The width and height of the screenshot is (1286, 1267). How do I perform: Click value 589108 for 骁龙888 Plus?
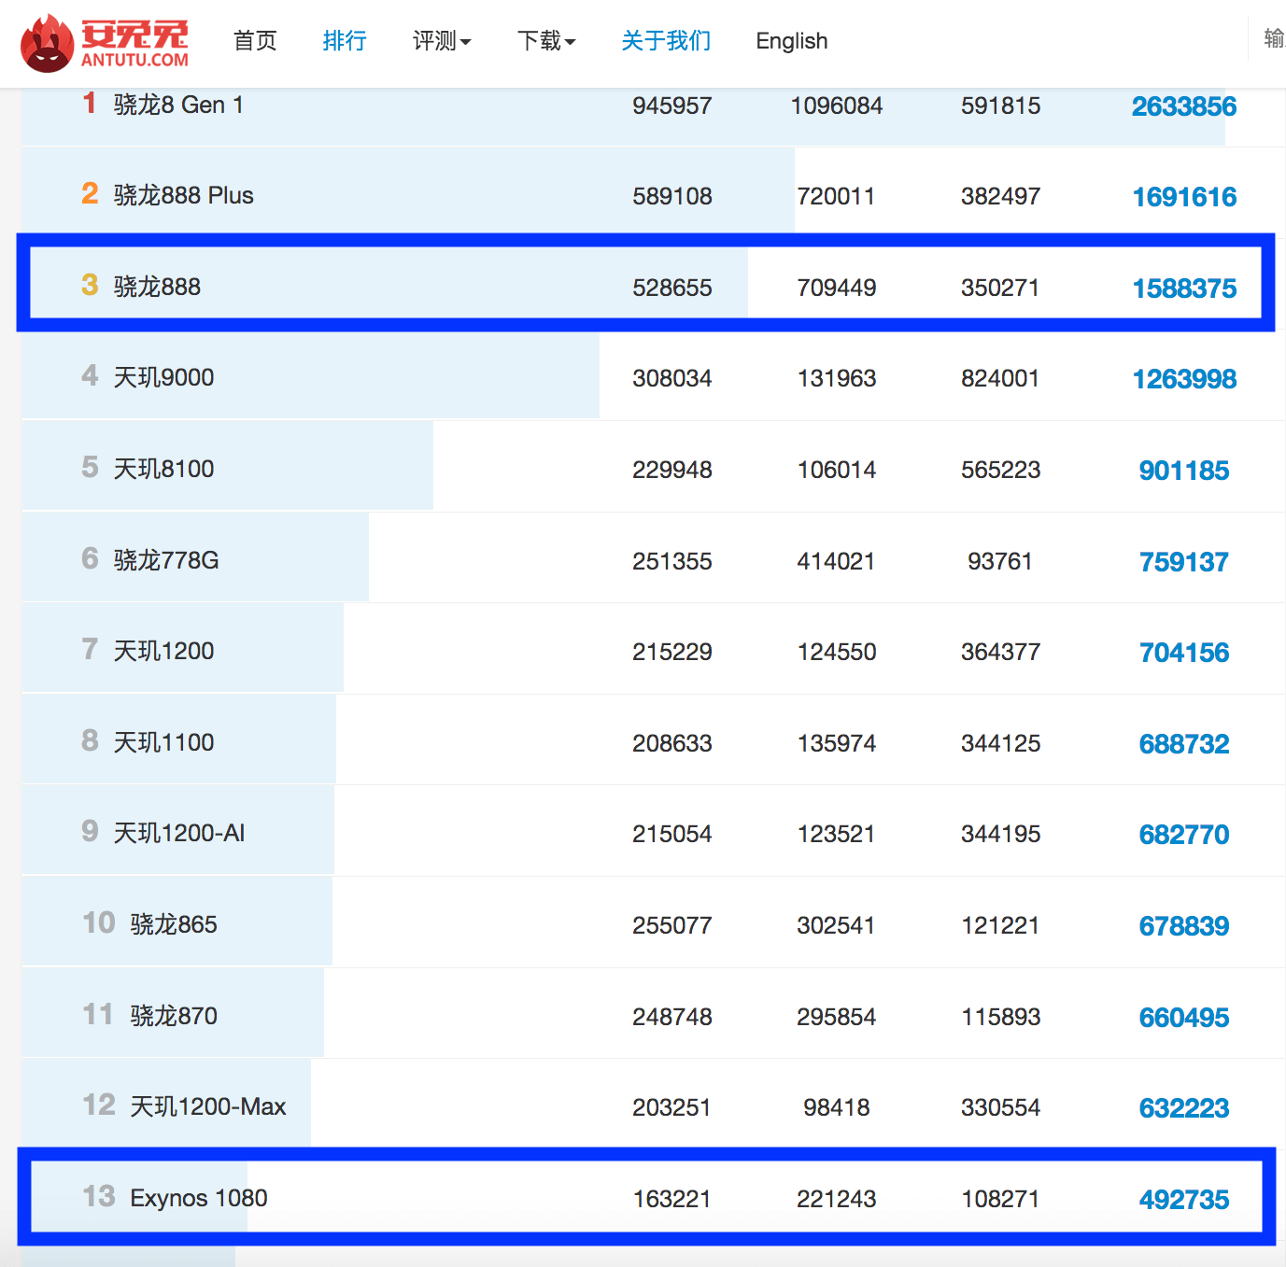[672, 196]
